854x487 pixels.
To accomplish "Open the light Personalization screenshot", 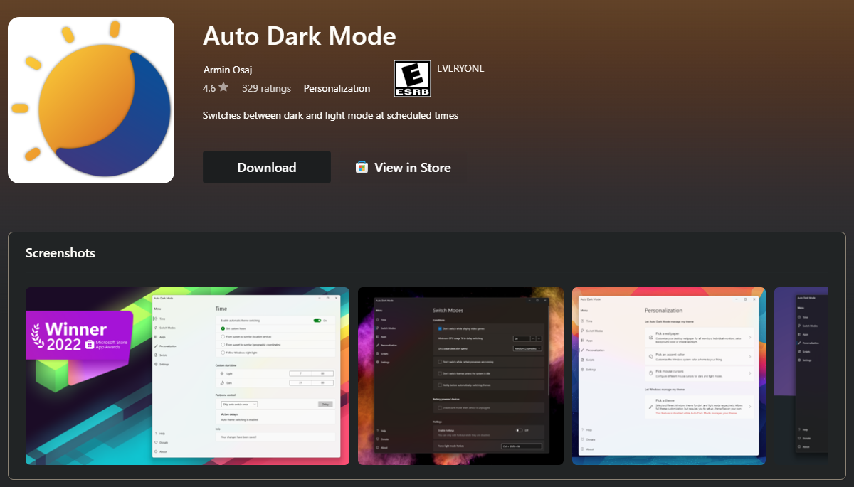I will pyautogui.click(x=669, y=376).
